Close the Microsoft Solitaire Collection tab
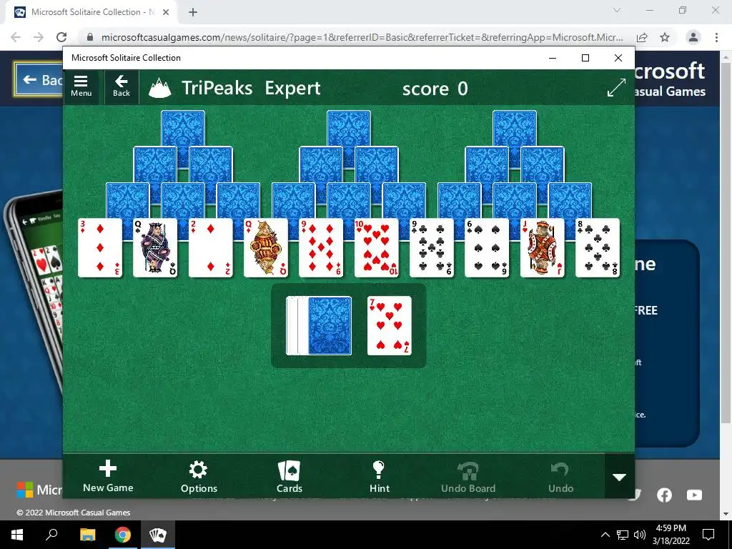 (166, 12)
